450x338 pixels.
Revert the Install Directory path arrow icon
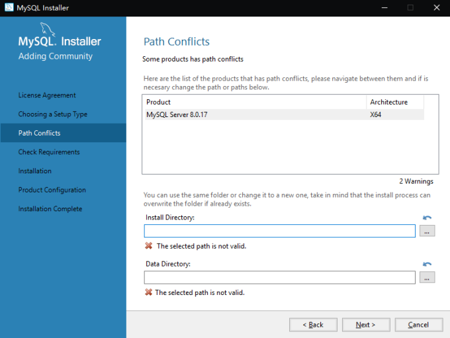(x=427, y=218)
